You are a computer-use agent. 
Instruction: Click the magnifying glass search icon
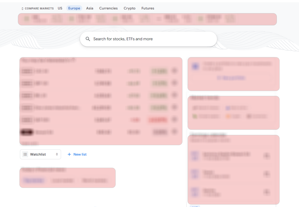(x=88, y=39)
